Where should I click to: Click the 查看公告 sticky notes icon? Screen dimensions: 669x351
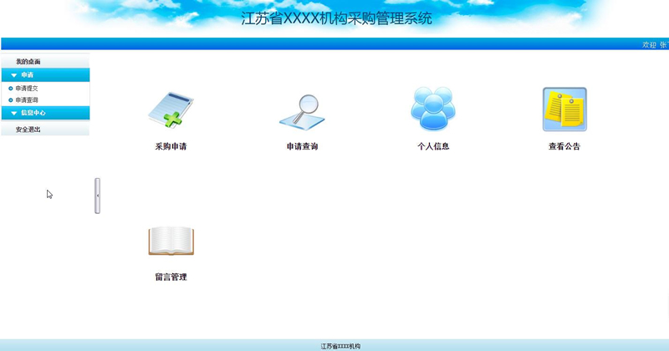(x=564, y=109)
